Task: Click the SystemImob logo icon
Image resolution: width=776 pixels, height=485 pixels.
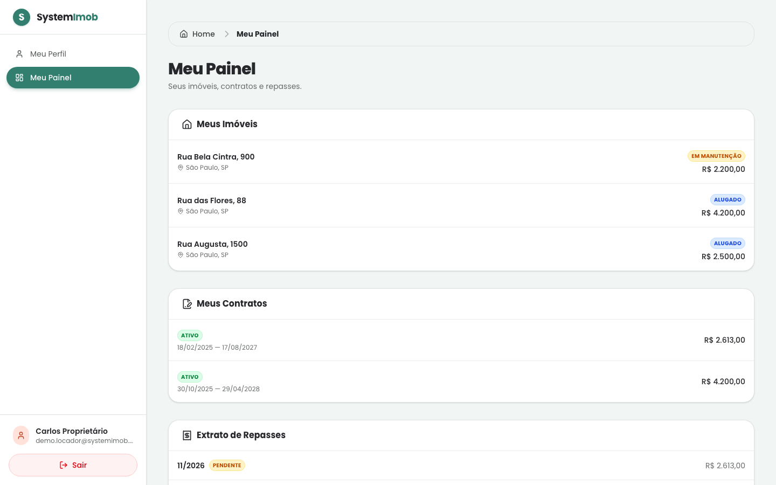Action: tap(22, 17)
